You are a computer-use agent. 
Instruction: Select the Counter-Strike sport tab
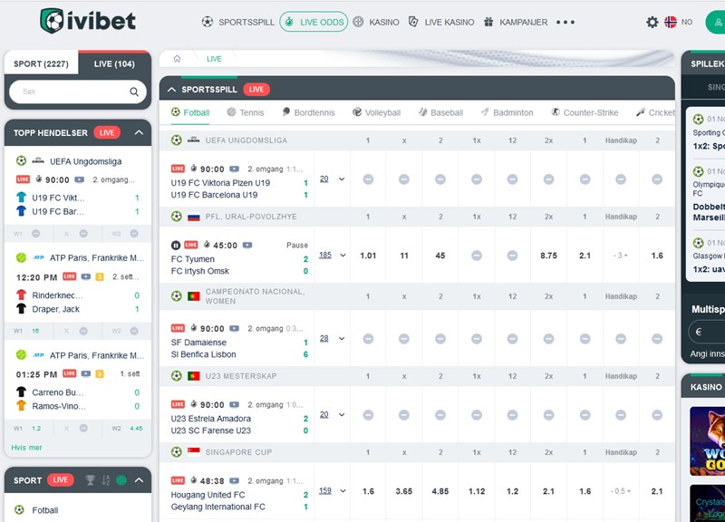tap(585, 112)
